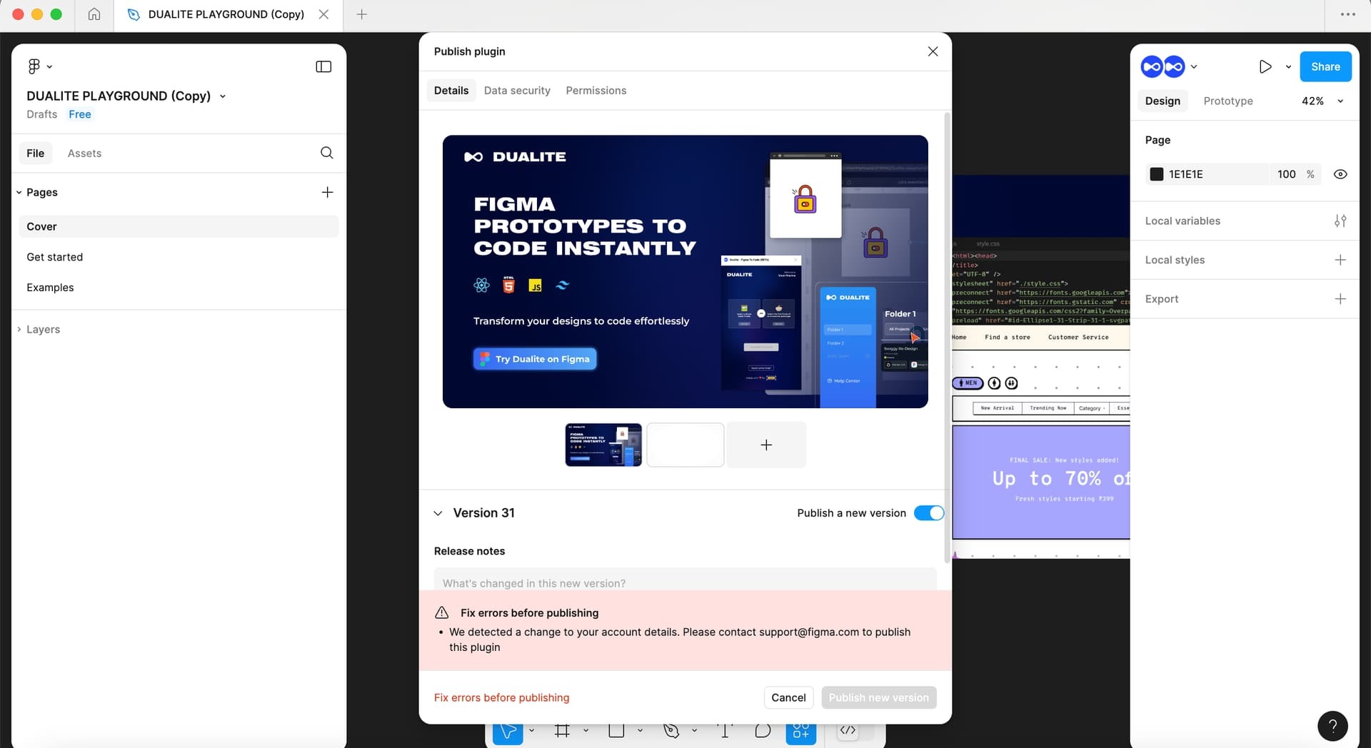Select the Design tab

(1162, 101)
